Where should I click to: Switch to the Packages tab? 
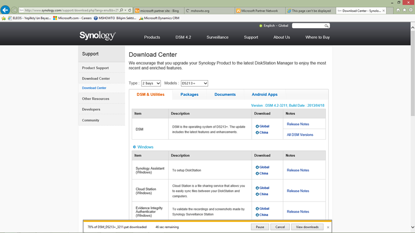point(189,94)
